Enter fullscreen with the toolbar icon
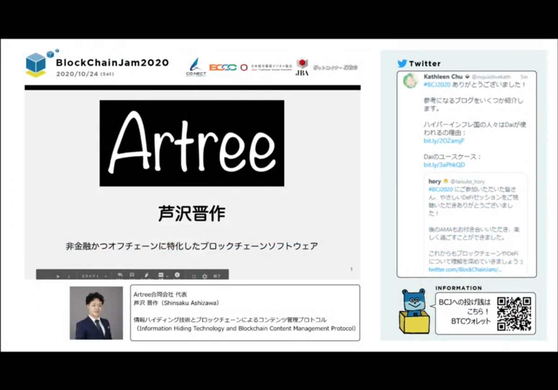Screen dimensions: 558x390 click(x=194, y=276)
